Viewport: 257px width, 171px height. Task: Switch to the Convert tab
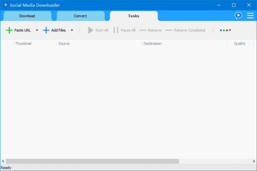click(x=80, y=16)
